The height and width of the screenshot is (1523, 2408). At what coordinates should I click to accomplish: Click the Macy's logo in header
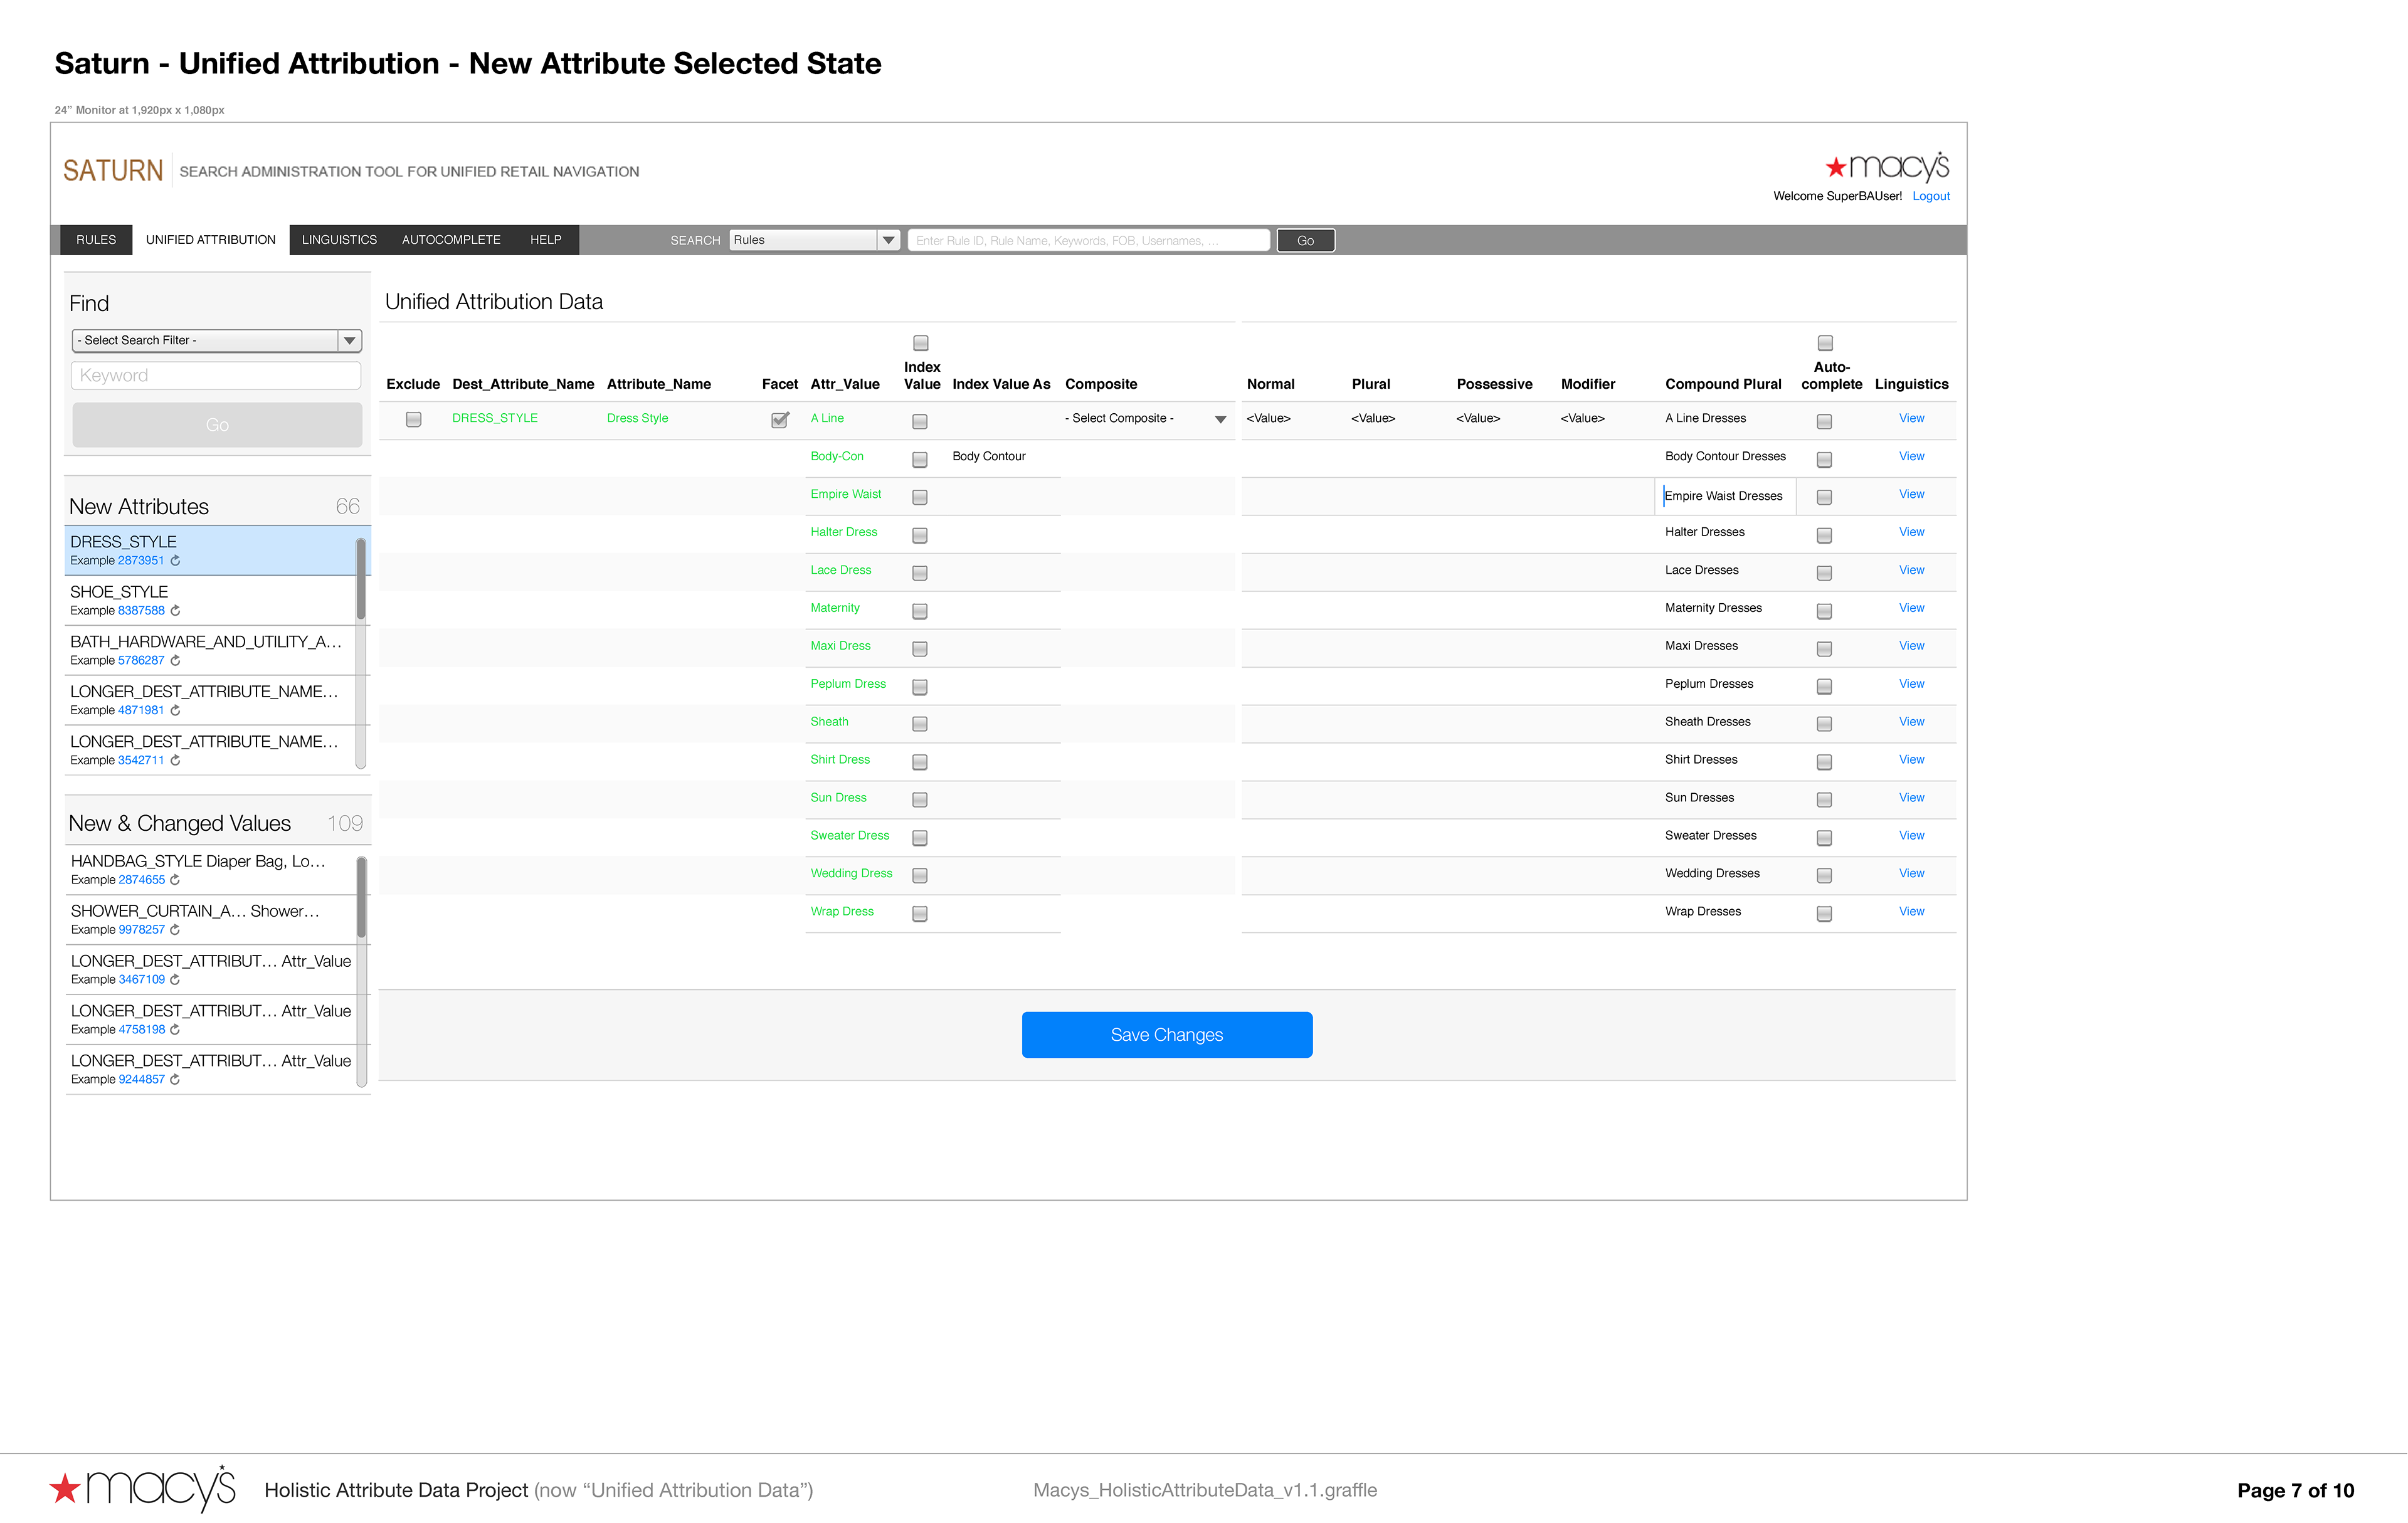[1886, 166]
